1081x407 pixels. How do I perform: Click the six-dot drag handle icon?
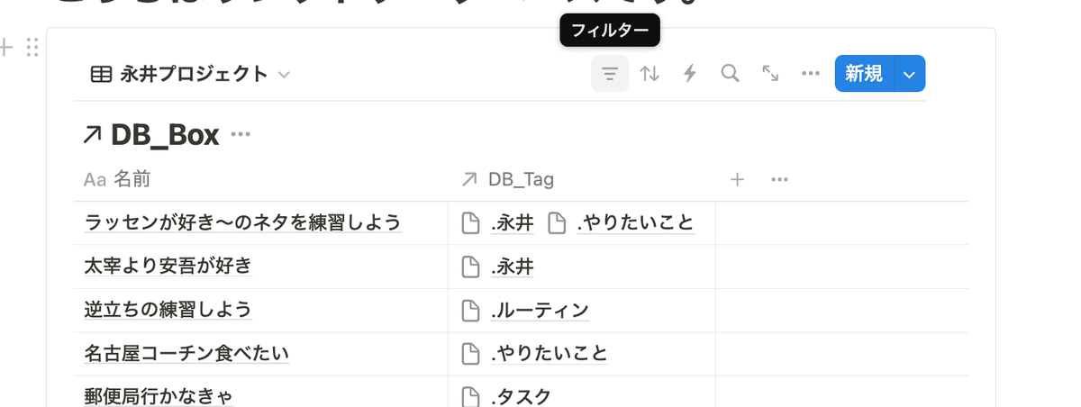[32, 48]
